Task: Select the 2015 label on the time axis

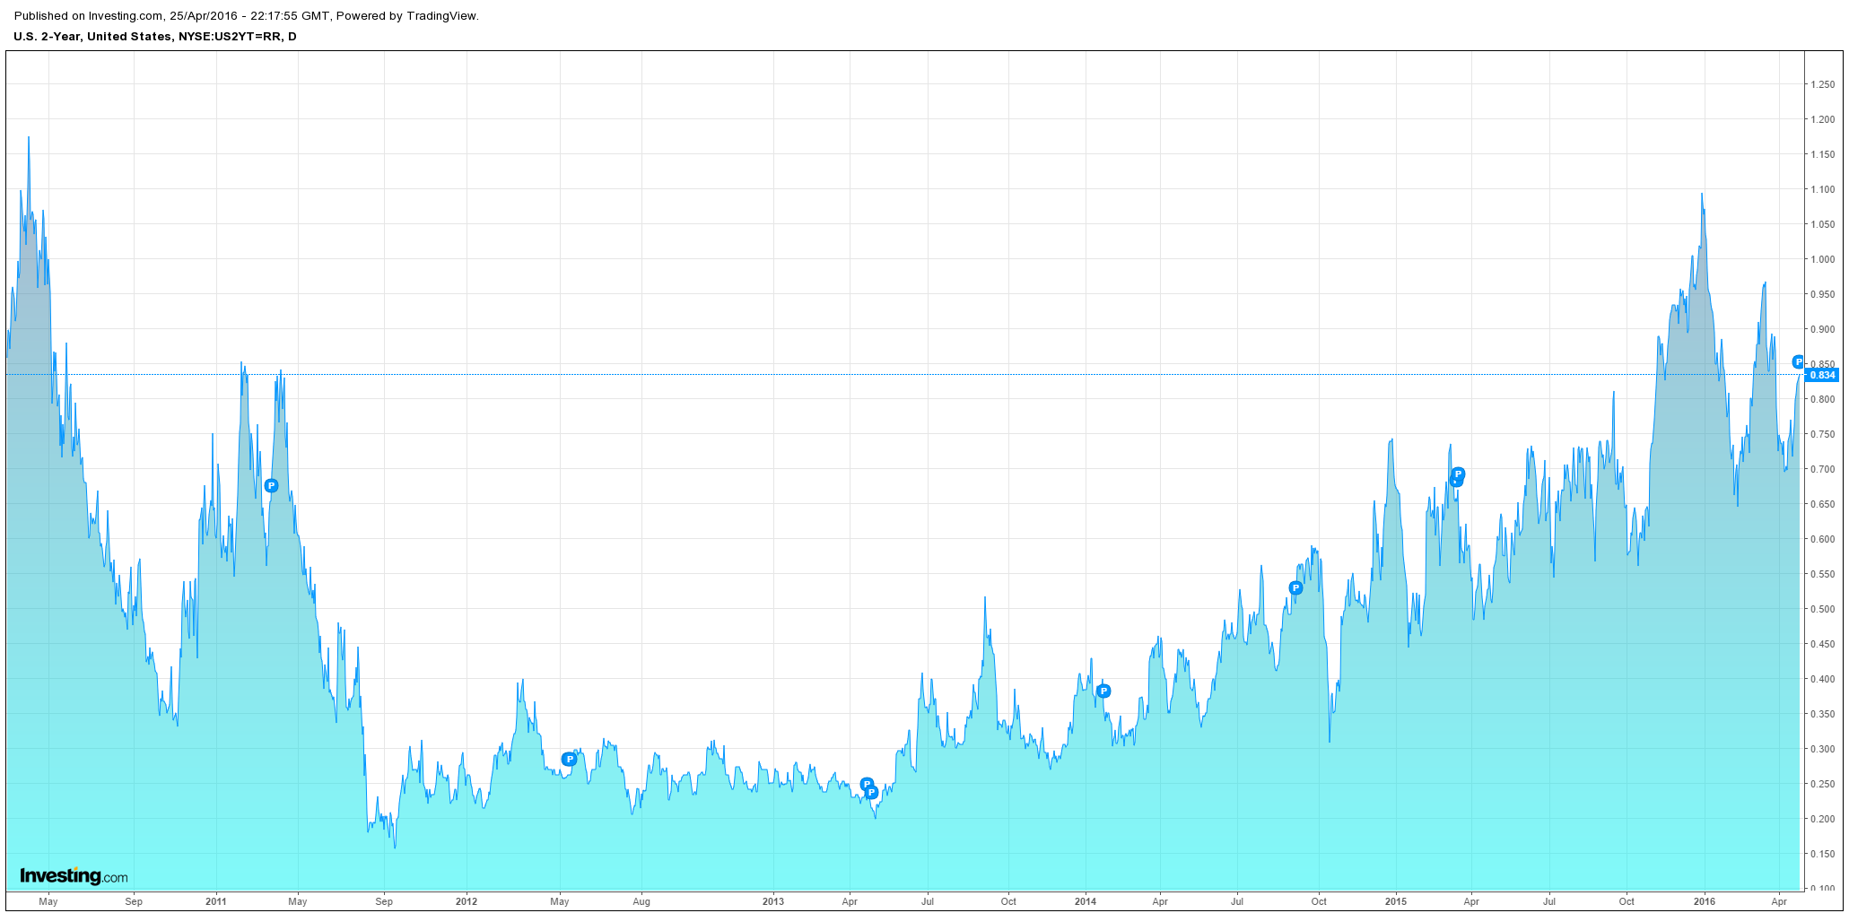Action: click(x=1396, y=901)
